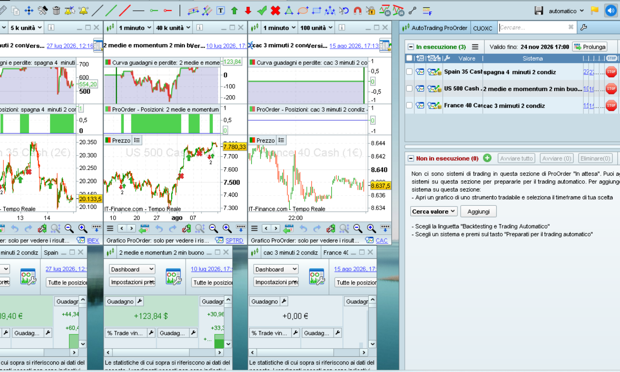Open Dashboard dropdown in cac 3 mimuti panel
This screenshot has width=620, height=372.
(276, 269)
